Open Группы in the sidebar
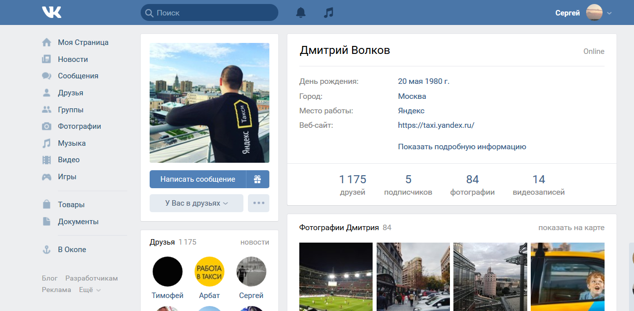Viewport: 634px width, 311px height. click(x=70, y=110)
